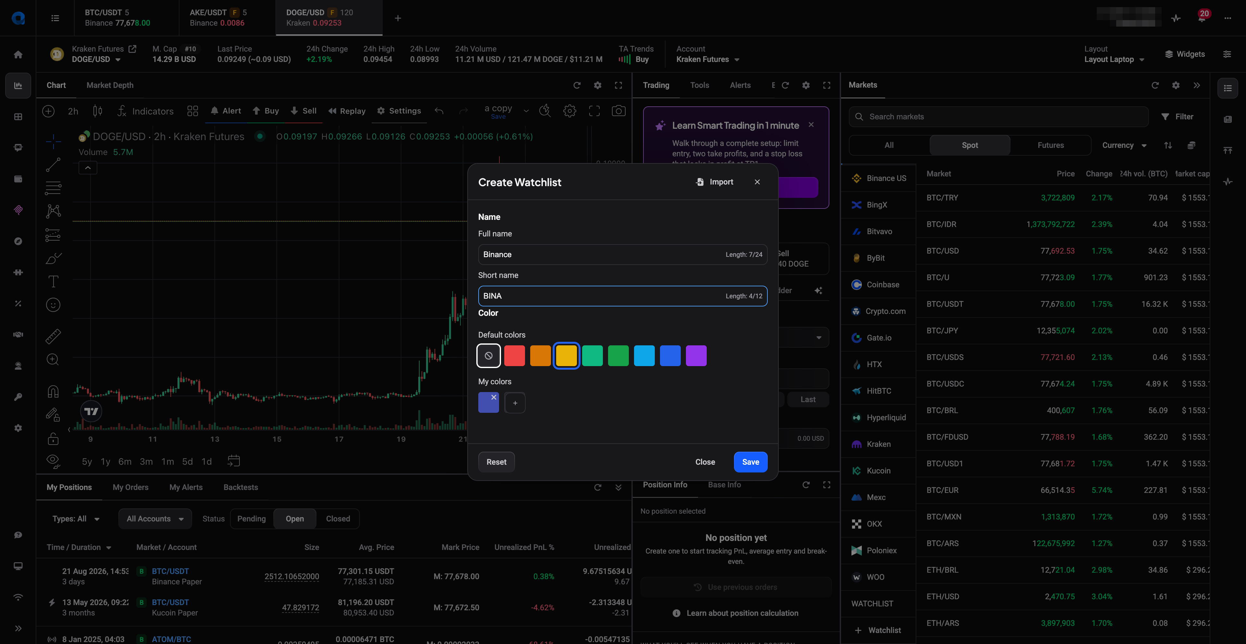Select the Spot filter toggle
The height and width of the screenshot is (644, 1246).
[969, 145]
